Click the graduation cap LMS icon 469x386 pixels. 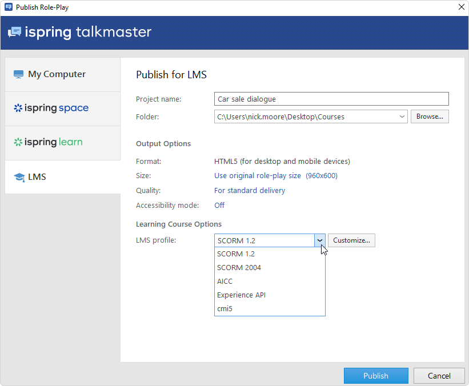19,177
